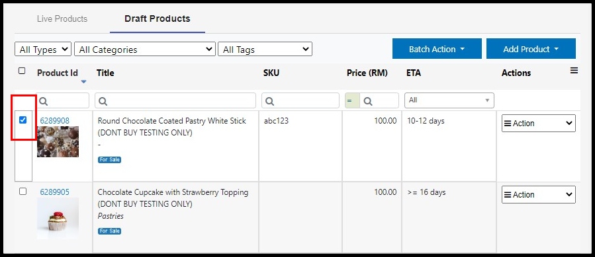Image resolution: width=595 pixels, height=257 pixels.
Task: Click magnifier icon in Price filter
Action: (x=368, y=101)
